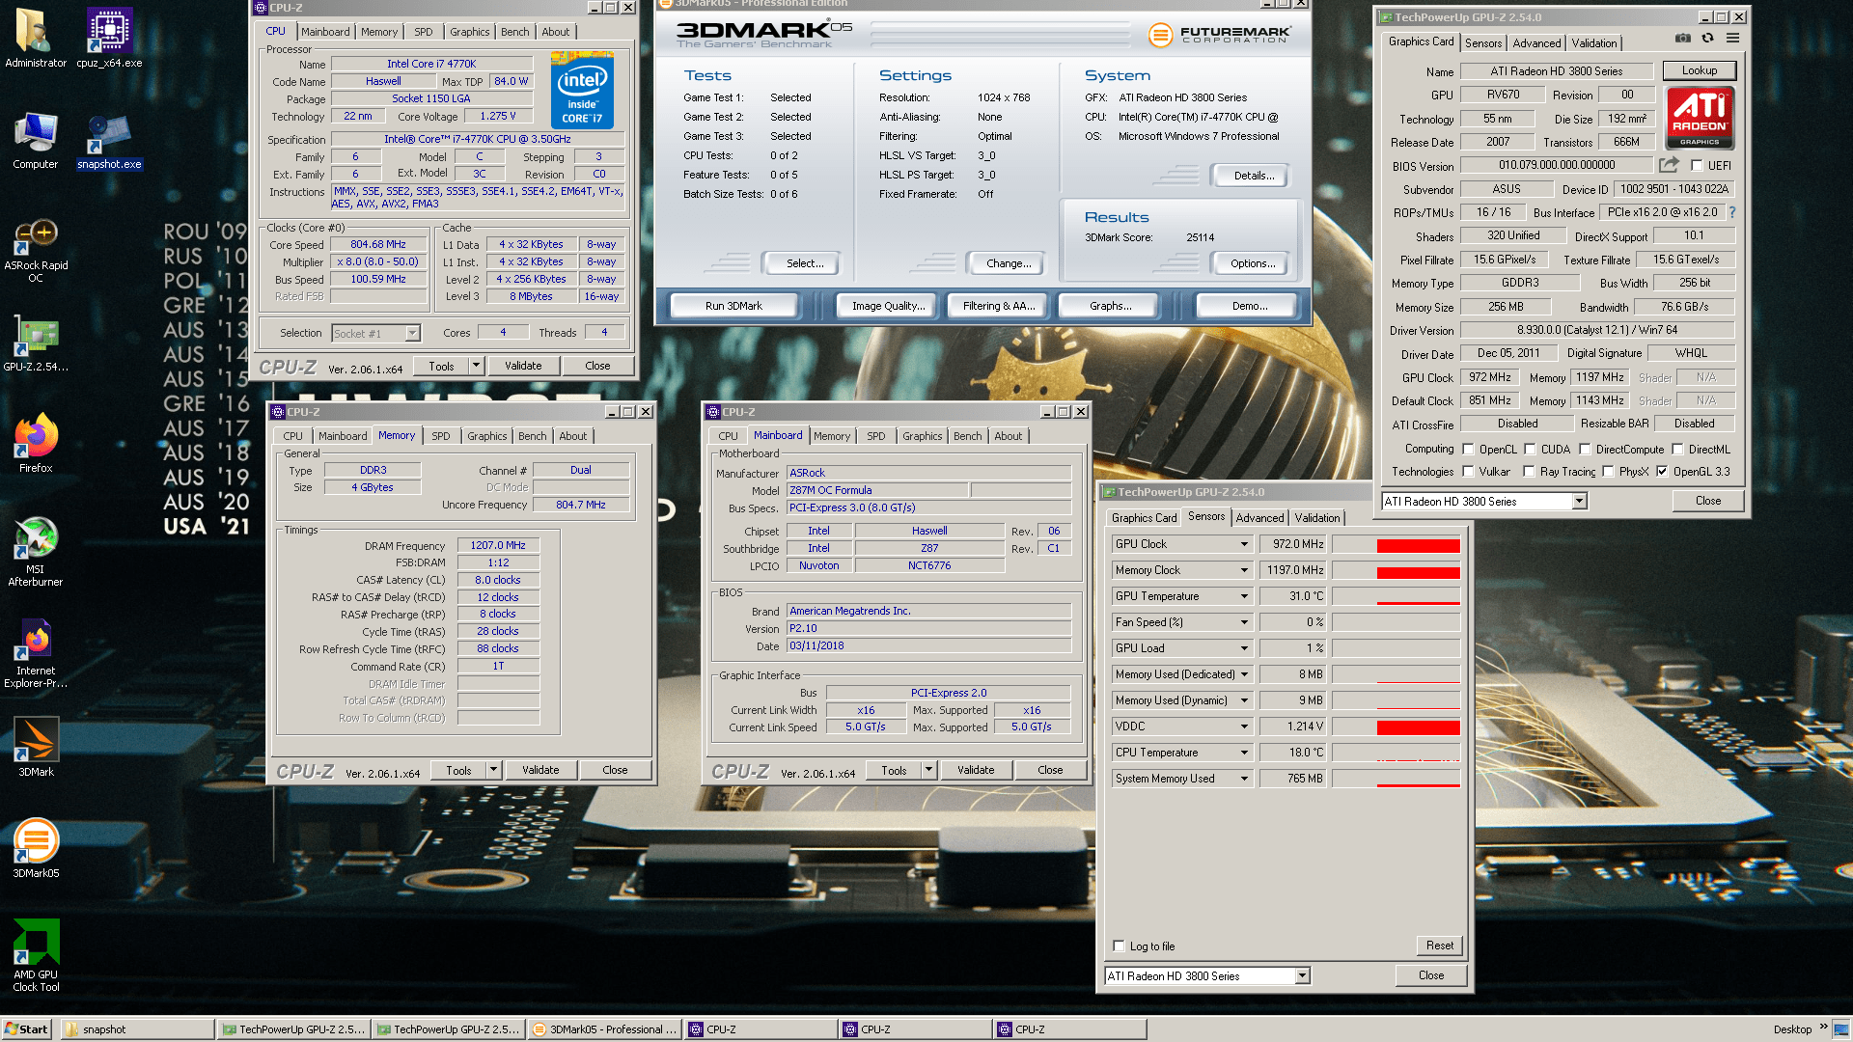Launch the 3DMark05 desktop icon
Image resolution: width=1853 pixels, height=1042 pixels.
point(36,847)
